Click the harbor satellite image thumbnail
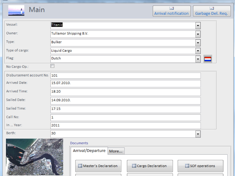The image size is (235, 176). (34, 157)
